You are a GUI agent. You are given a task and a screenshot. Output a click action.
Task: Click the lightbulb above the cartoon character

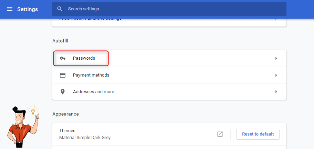point(33,111)
